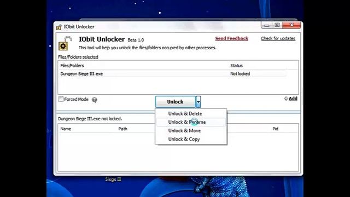Click the main Unlock button

(x=176, y=102)
